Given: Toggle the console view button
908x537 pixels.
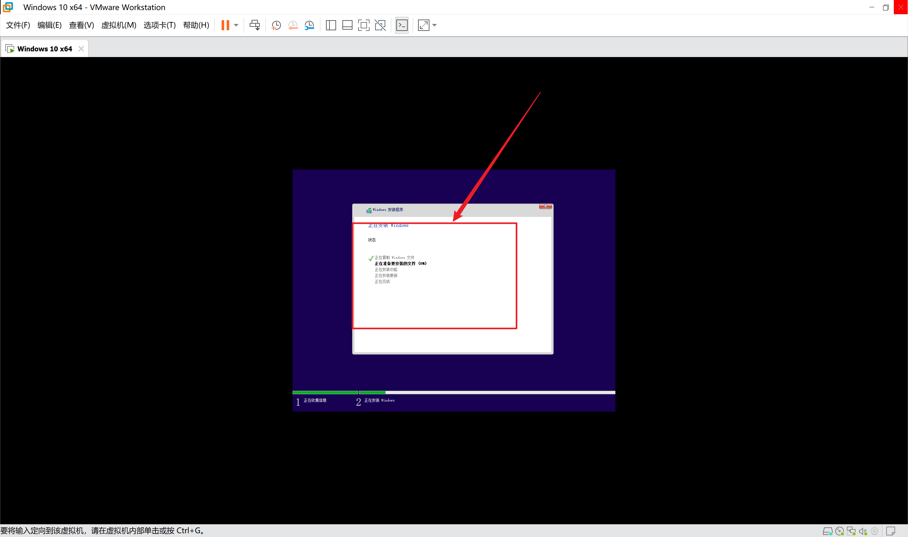Looking at the screenshot, I should [x=402, y=25].
